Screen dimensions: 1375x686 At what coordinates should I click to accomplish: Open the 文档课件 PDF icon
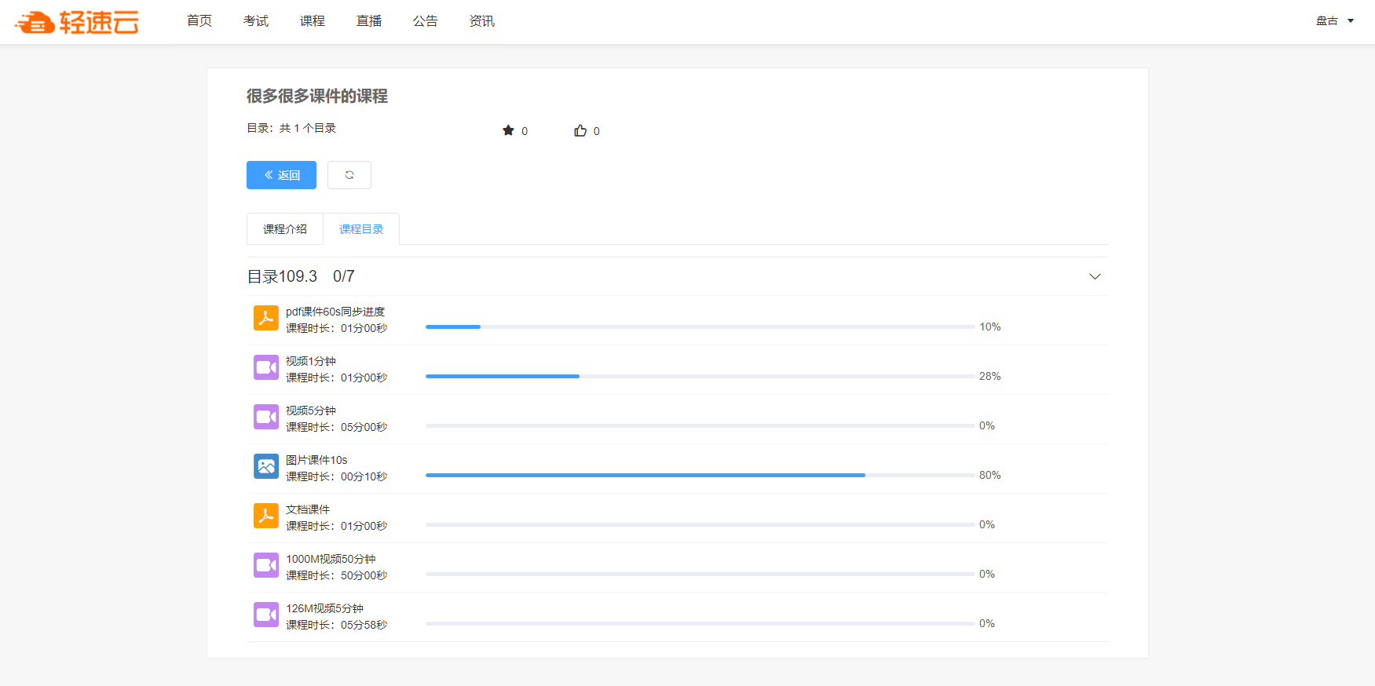266,516
